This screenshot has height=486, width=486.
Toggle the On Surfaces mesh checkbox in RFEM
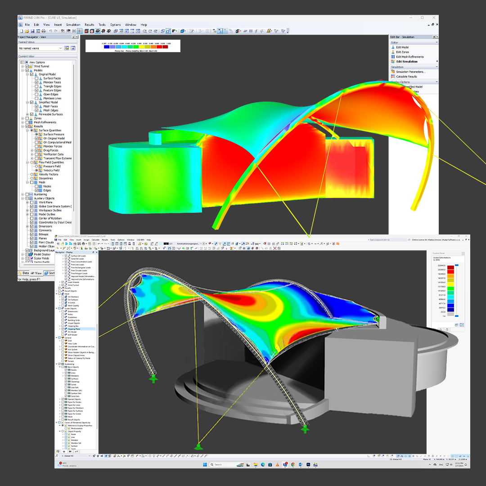click(x=63, y=300)
